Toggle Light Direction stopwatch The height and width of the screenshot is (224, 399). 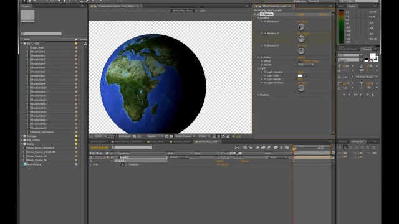(265, 83)
